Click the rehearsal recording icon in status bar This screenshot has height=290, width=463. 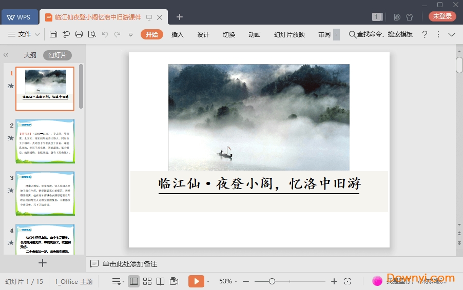click(174, 281)
